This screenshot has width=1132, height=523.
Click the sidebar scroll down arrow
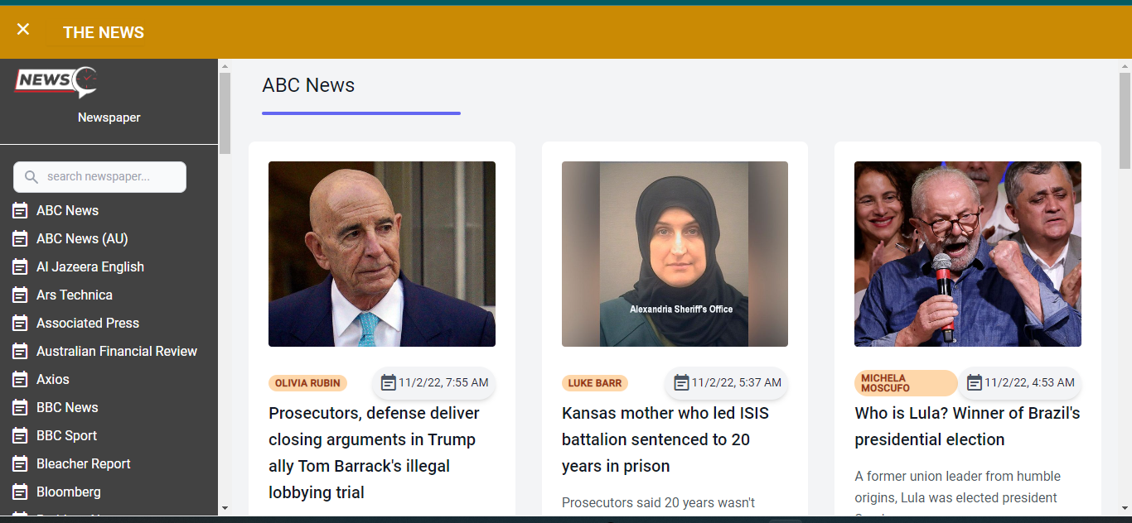click(x=225, y=508)
